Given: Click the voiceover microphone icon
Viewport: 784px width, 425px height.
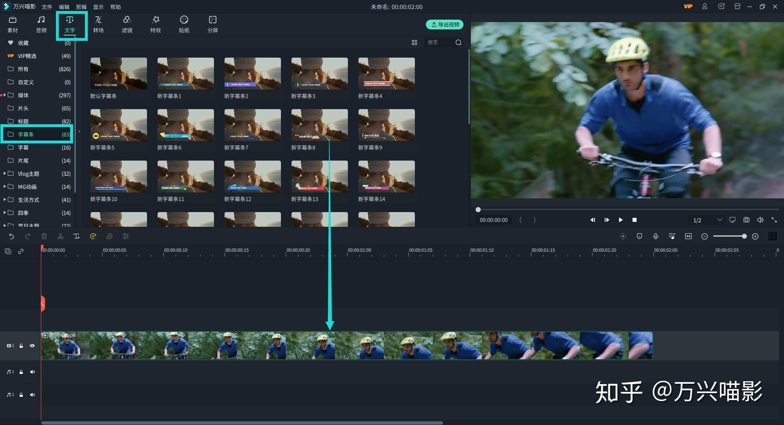Looking at the screenshot, I should tap(656, 236).
